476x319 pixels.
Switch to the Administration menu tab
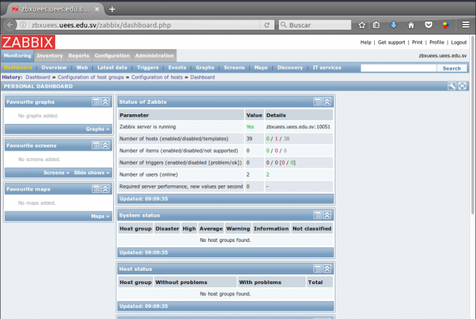(155, 56)
